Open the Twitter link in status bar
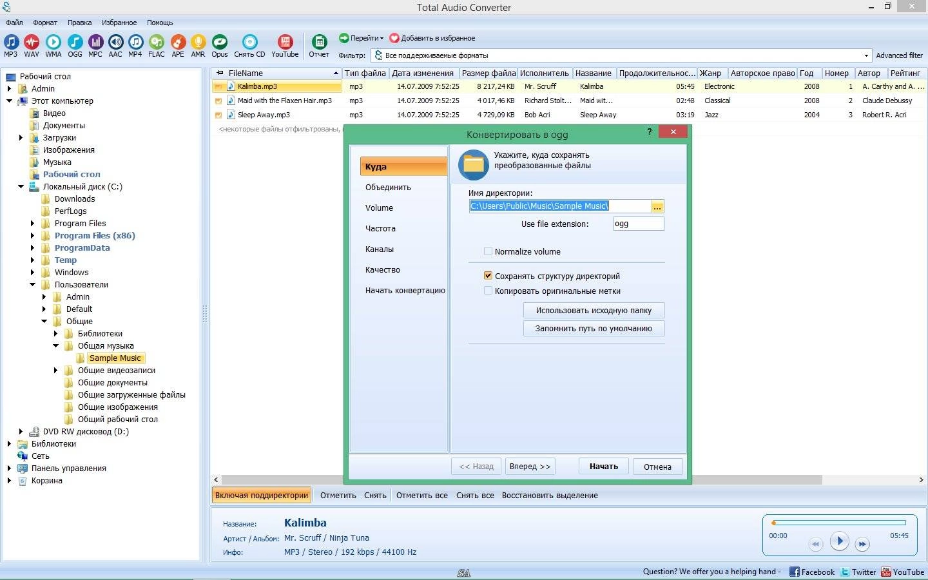Screen dimensions: 928x580 pos(858,572)
